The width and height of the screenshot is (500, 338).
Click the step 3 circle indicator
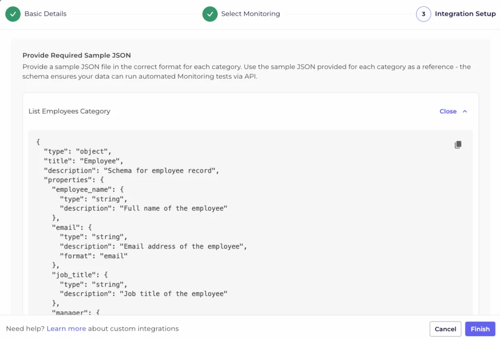coord(423,14)
